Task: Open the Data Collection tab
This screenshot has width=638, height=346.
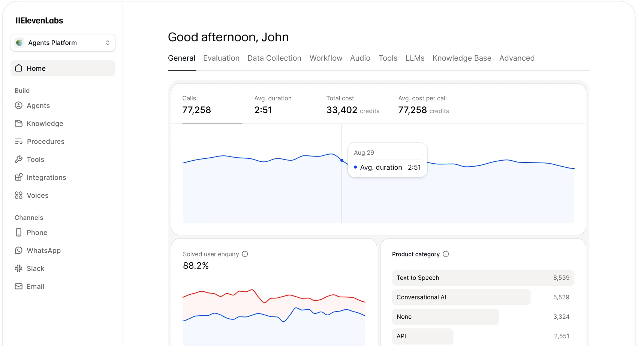Action: pos(274,58)
